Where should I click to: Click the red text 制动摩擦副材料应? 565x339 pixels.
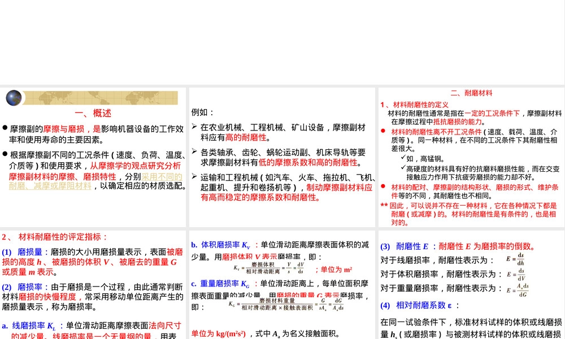340,188
